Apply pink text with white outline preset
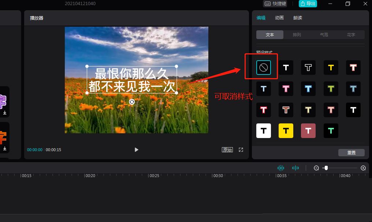The width and height of the screenshot is (372, 222). (x=286, y=89)
